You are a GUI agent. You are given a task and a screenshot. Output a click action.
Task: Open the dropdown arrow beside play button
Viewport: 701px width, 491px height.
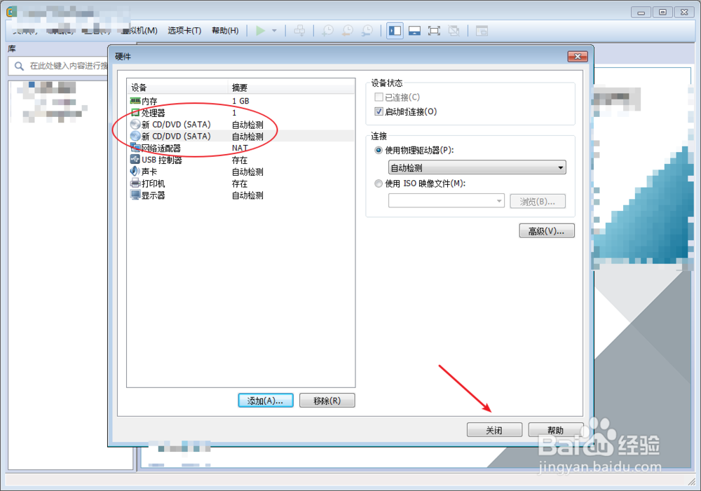click(275, 31)
